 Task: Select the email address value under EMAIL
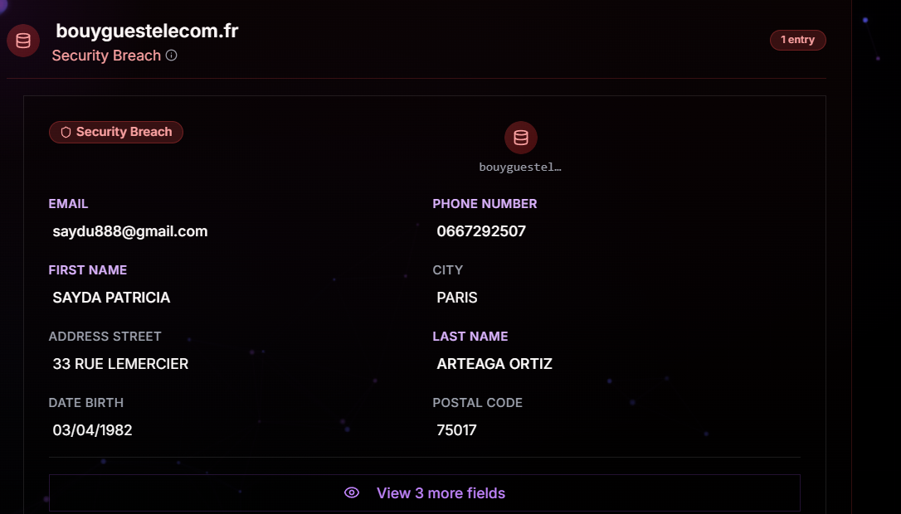point(130,231)
